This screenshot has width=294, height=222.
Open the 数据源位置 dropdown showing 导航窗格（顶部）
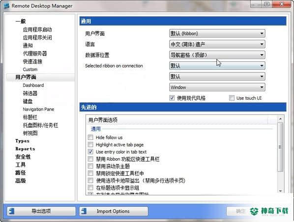(x=217, y=55)
